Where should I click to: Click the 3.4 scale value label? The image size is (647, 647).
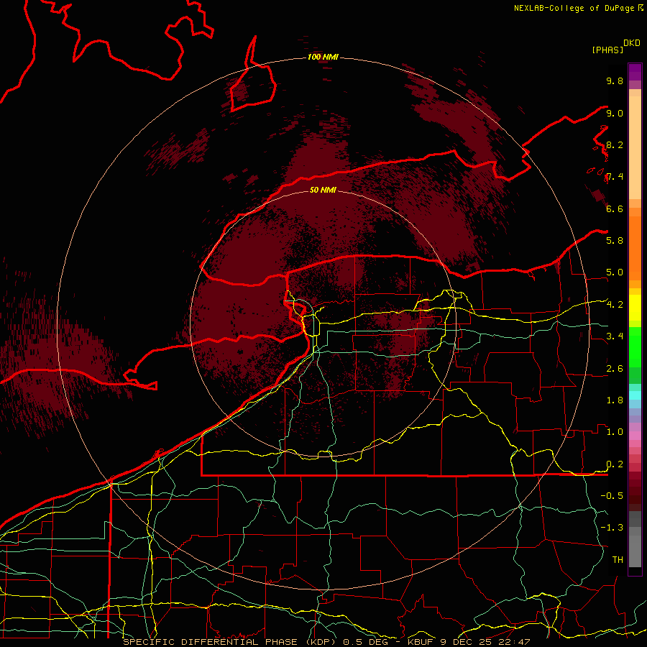pos(615,336)
